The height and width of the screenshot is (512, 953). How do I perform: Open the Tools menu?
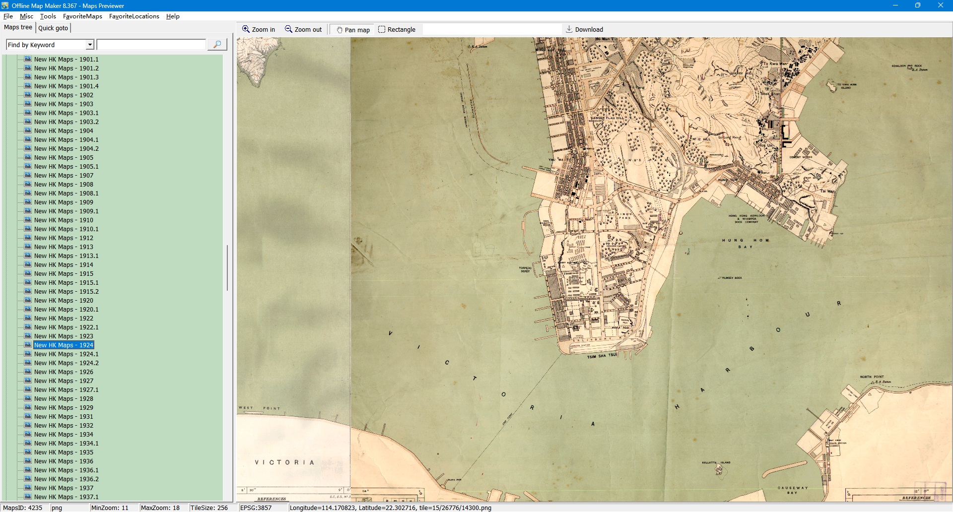[48, 16]
